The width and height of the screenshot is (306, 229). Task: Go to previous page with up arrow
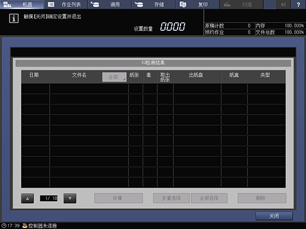[x=27, y=198]
